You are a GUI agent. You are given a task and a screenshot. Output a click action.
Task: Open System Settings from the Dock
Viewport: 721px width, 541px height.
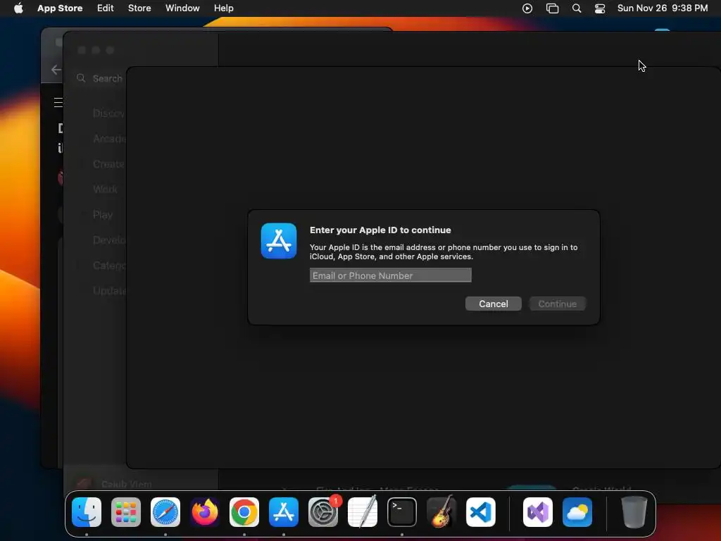click(x=323, y=512)
